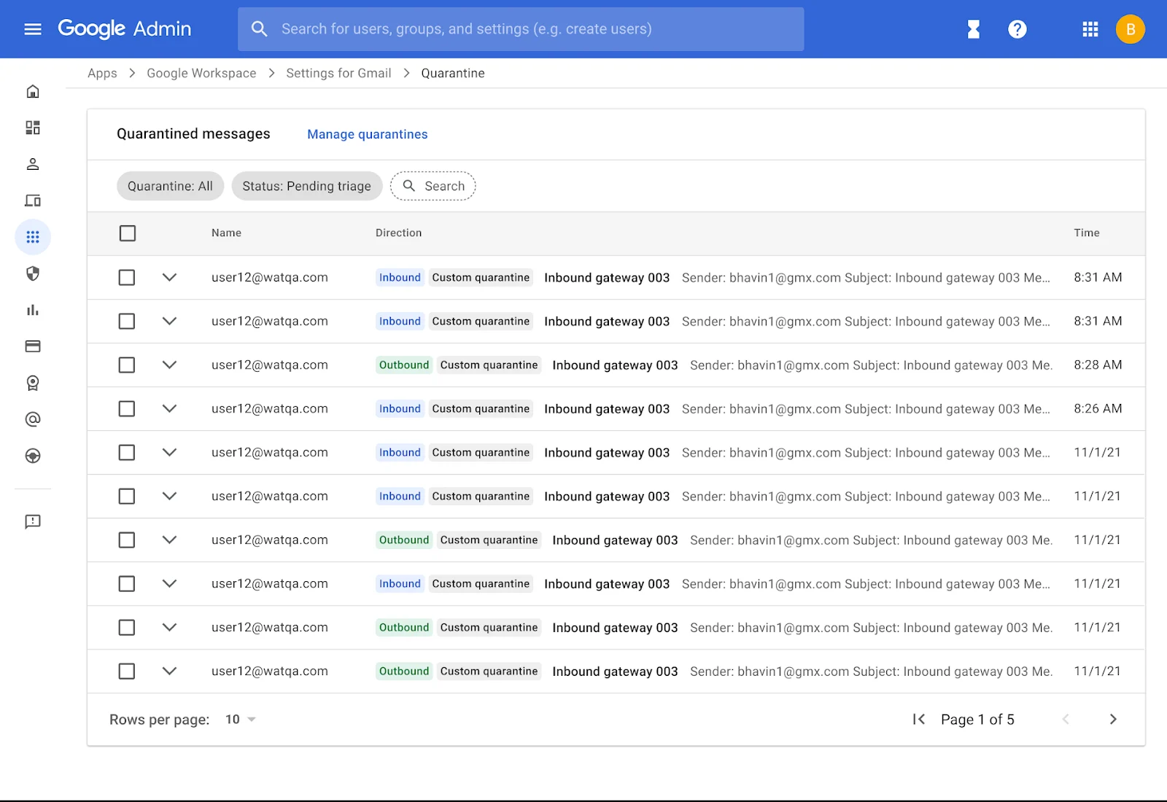The width and height of the screenshot is (1167, 802).
Task: Click the hourglass tasks icon
Action: click(x=973, y=29)
